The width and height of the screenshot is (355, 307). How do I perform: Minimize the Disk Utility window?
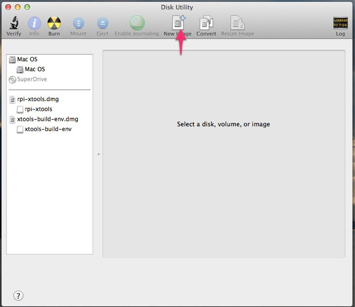click(x=18, y=7)
